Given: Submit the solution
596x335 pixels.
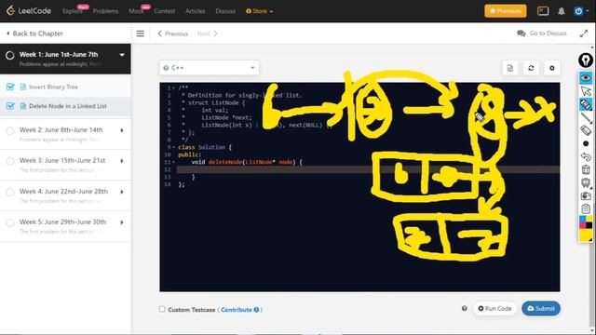Looking at the screenshot, I should 541,308.
